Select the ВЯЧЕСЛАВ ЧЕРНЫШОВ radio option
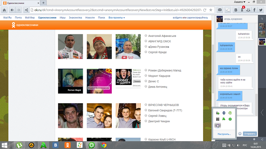 pos(146,105)
